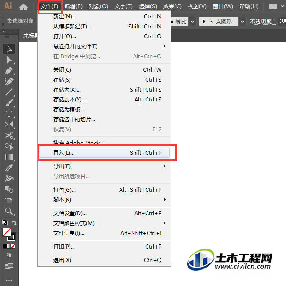This screenshot has height=286, width=286.
Task: Open the 对象(O) menu
Action: point(98,6)
